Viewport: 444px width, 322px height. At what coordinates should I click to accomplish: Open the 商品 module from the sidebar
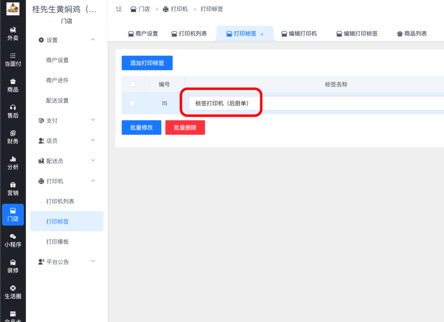13,84
